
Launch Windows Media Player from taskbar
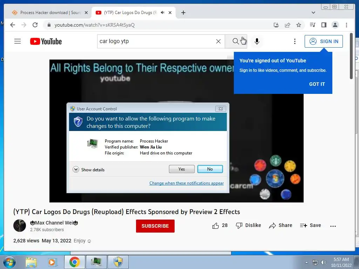click(52, 262)
